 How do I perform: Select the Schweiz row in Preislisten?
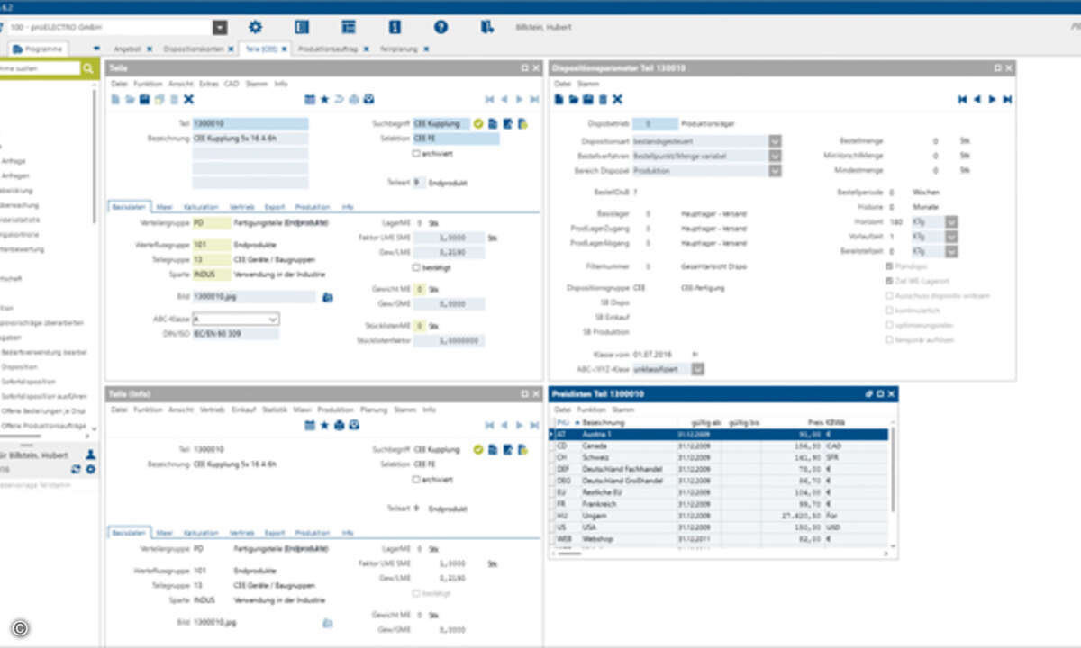[719, 457]
